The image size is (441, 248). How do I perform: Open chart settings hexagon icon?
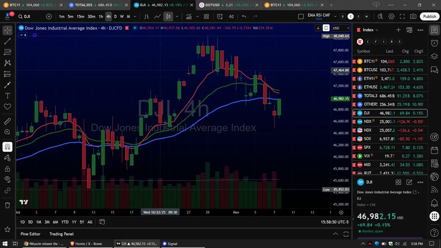pyautogui.click(x=391, y=17)
